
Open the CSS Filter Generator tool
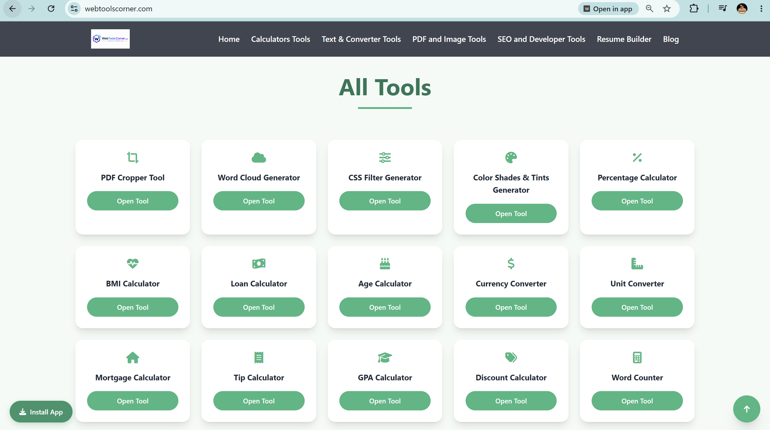click(385, 201)
